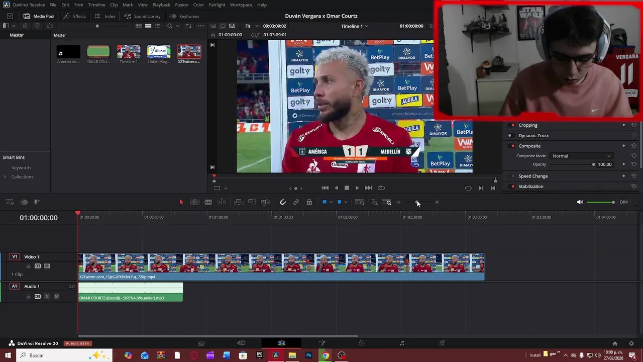Select the arrow Selection Mode tool
Screen dimensions: 643x362
point(181,202)
